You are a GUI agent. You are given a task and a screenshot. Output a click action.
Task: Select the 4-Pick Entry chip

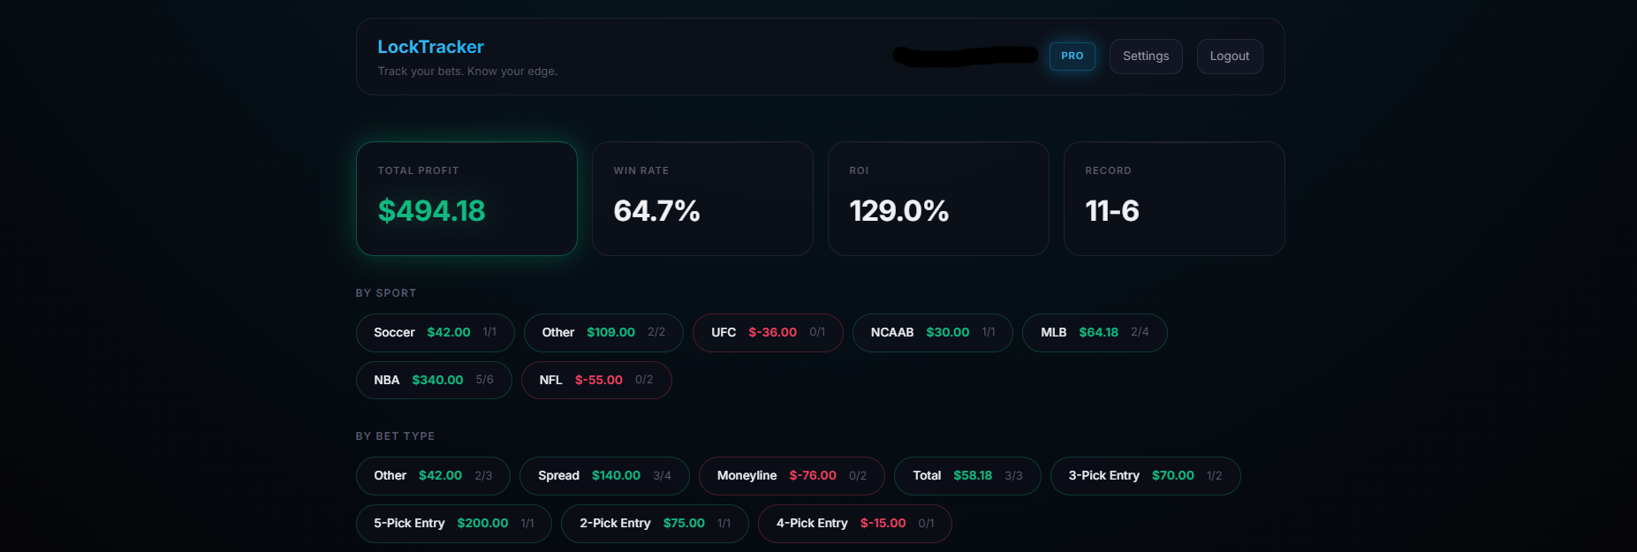coord(855,524)
